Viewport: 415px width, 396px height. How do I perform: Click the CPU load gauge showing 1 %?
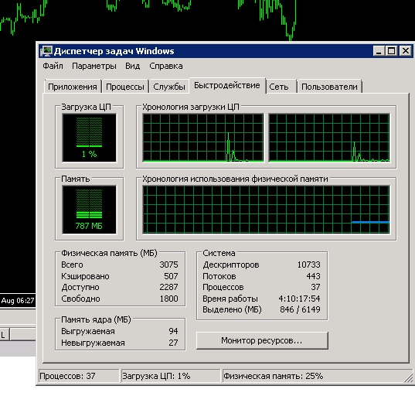pos(89,138)
